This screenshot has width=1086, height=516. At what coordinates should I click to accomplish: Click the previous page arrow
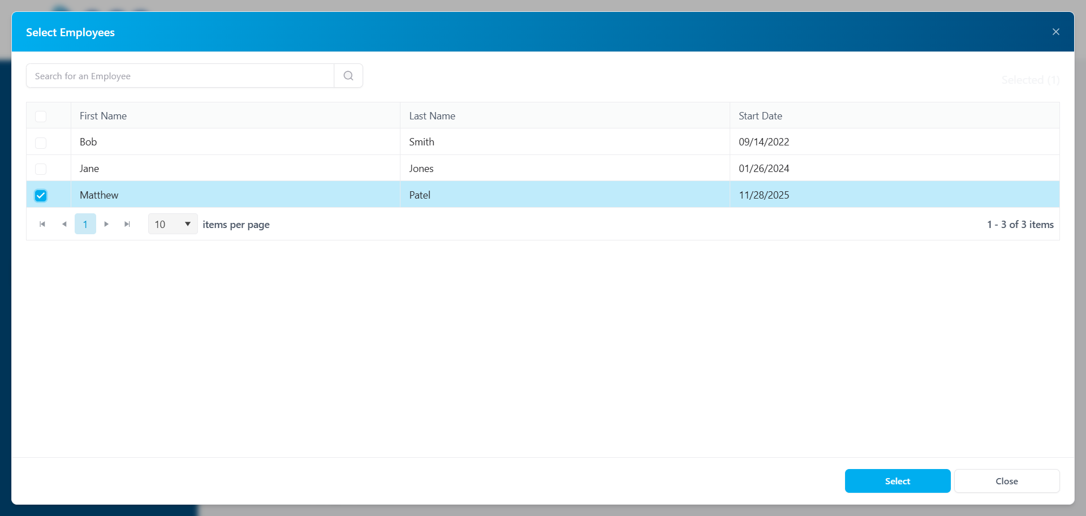tap(64, 224)
